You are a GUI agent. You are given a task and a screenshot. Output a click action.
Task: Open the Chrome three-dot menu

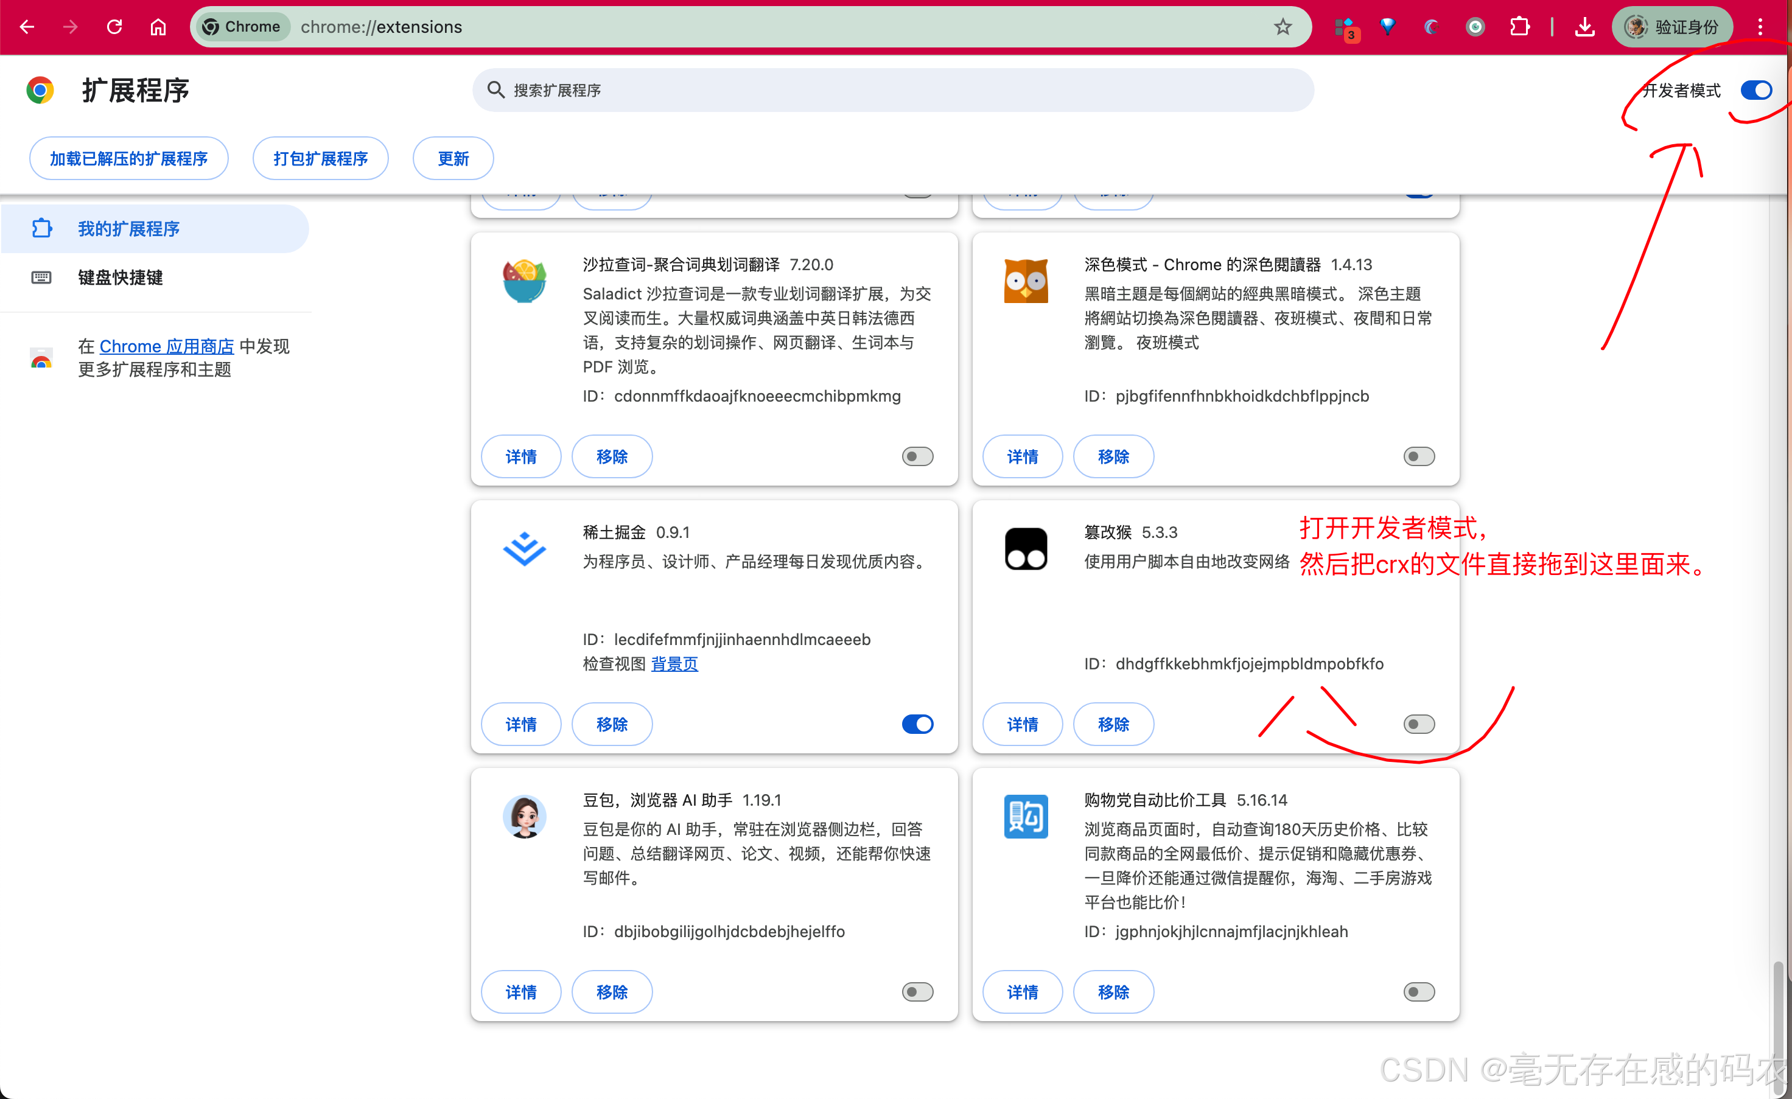click(1760, 27)
